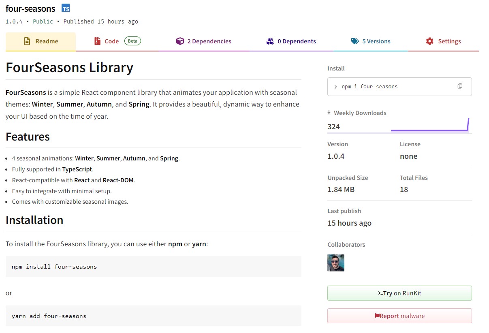Click 'Comes with customizable seasonal images' bullet

click(x=70, y=202)
